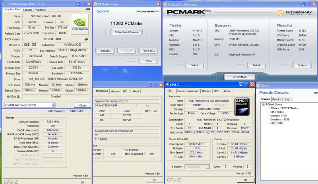This screenshot has height=184, width=318.
Task: Click the Run PCMark button
Action: (x=240, y=77)
